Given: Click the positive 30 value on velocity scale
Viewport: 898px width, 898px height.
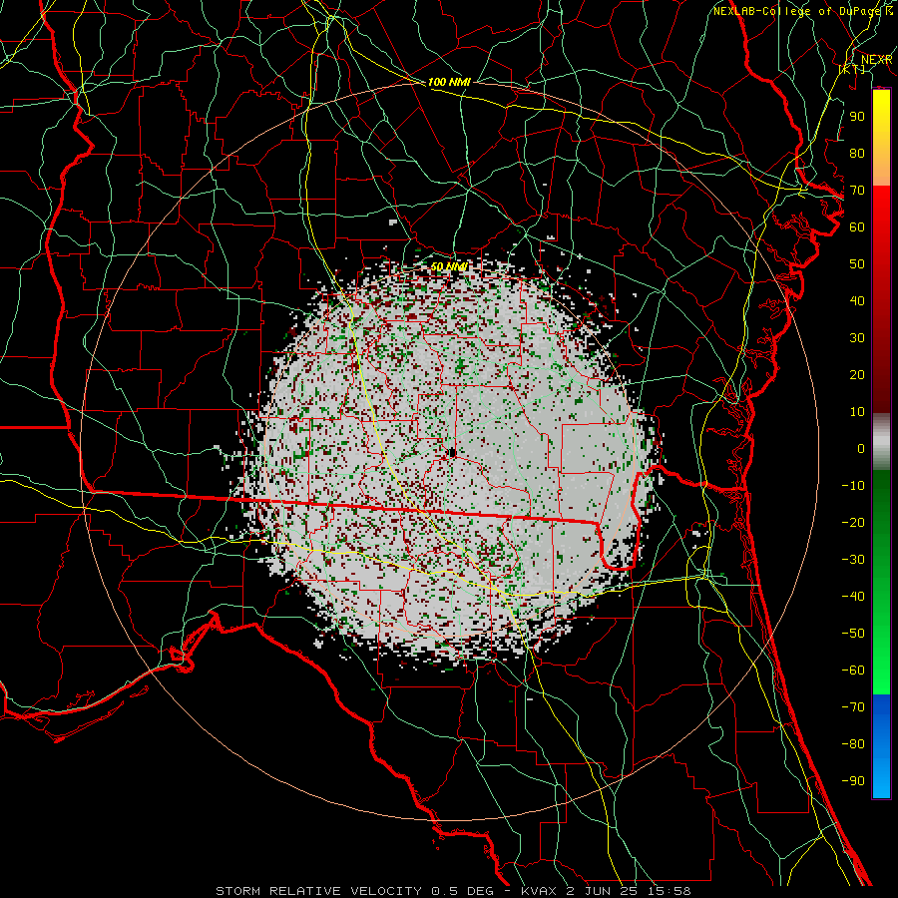Looking at the screenshot, I should (x=857, y=338).
